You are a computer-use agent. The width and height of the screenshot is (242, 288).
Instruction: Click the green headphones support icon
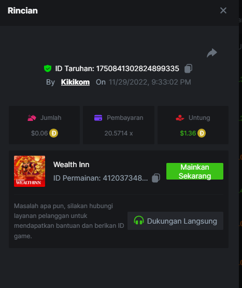(x=139, y=220)
